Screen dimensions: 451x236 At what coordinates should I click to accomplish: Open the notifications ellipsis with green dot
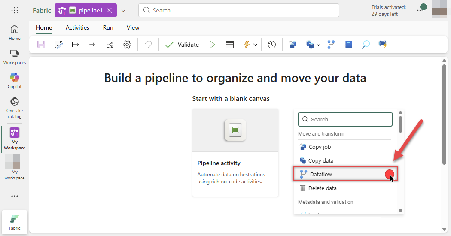(x=422, y=8)
